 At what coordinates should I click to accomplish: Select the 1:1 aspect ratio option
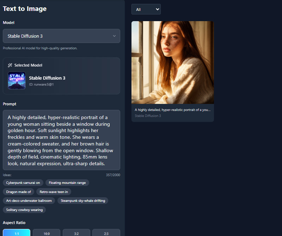[17, 233]
